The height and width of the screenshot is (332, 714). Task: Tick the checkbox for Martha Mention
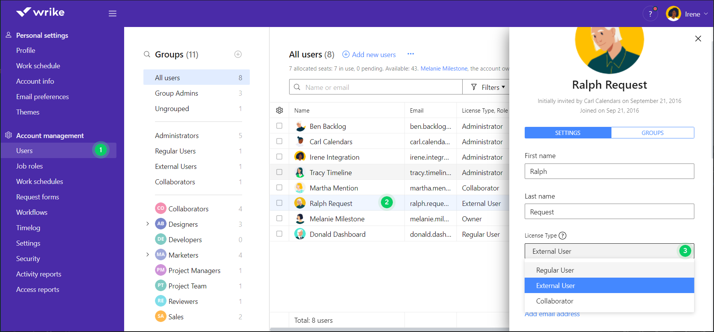(x=279, y=187)
